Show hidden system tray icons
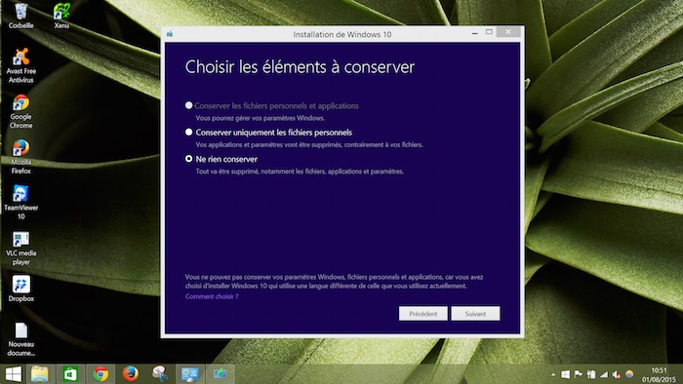Image resolution: width=683 pixels, height=384 pixels. tap(553, 374)
